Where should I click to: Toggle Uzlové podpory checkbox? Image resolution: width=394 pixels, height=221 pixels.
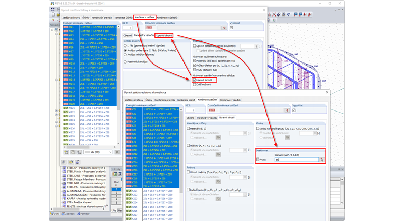tap(188, 172)
